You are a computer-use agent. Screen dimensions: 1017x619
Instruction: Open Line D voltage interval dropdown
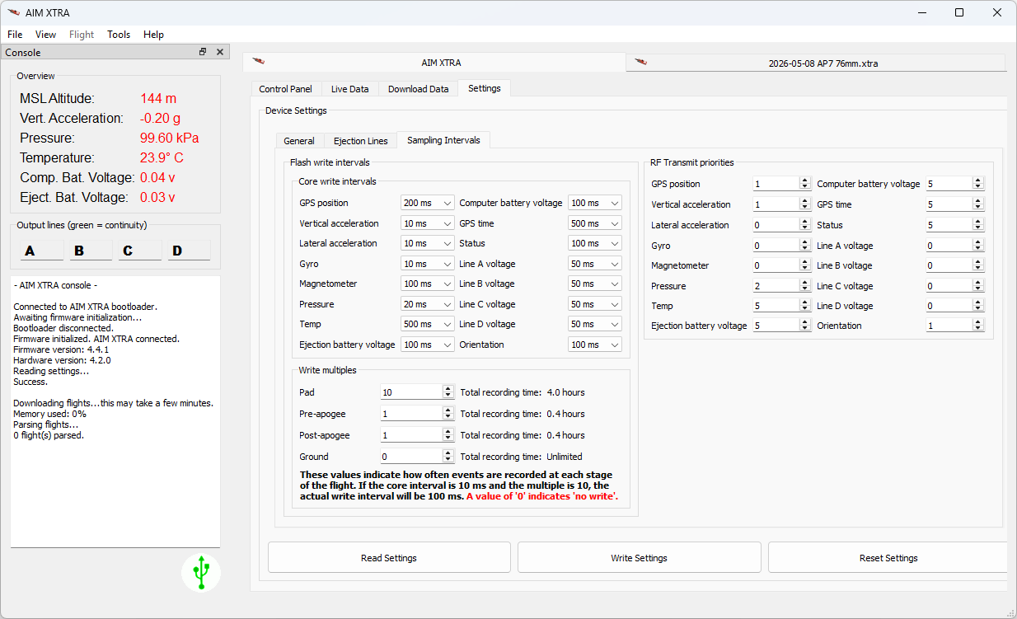(x=594, y=324)
